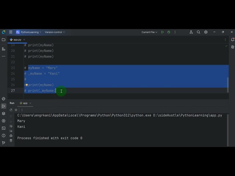
Task: Open the main hamburger menu
Action: (11, 32)
